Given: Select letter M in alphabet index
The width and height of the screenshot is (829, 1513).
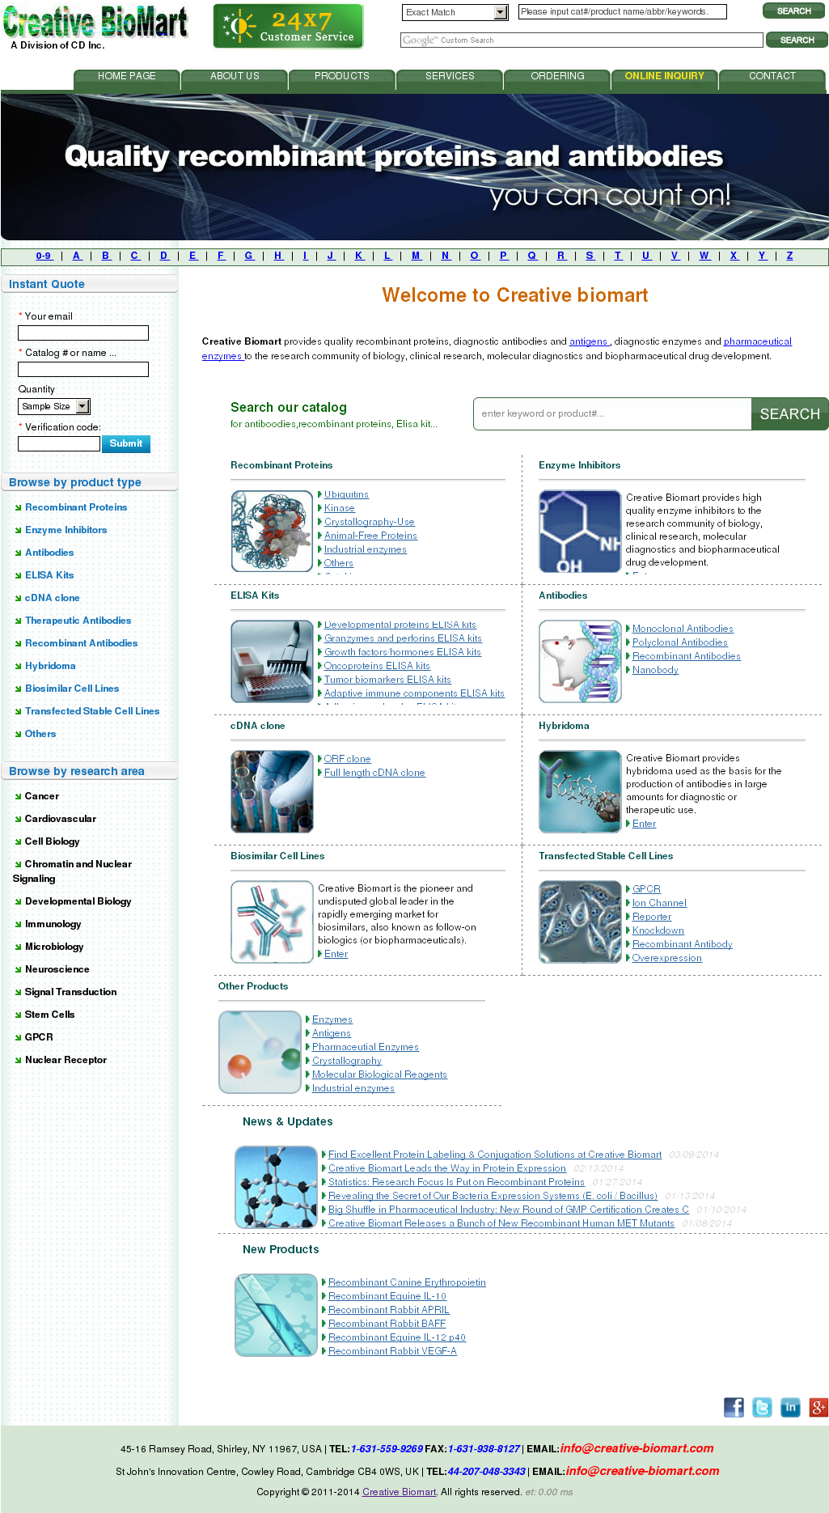Looking at the screenshot, I should [416, 256].
